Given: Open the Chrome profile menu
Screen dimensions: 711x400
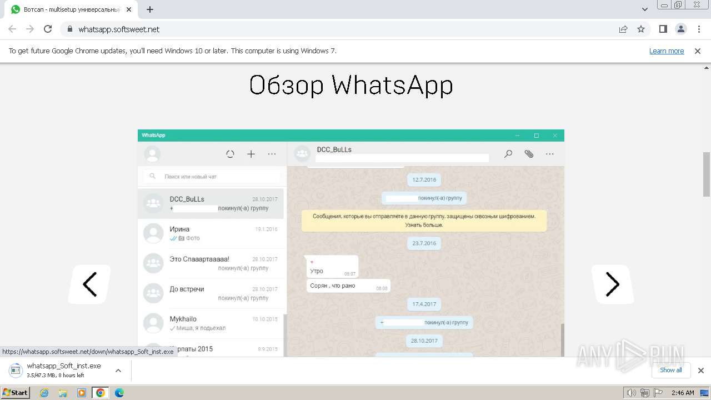Looking at the screenshot, I should click(680, 29).
